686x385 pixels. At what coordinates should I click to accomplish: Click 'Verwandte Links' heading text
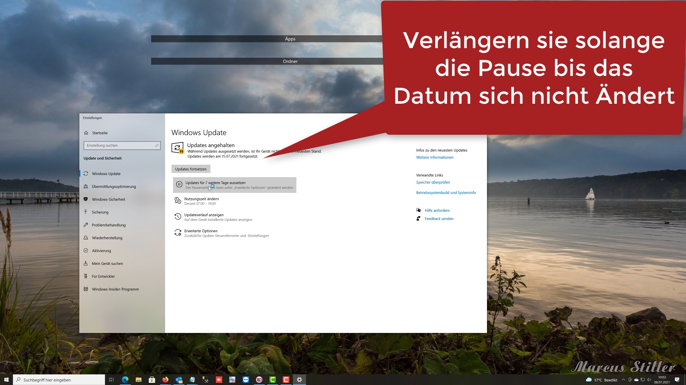tap(429, 175)
